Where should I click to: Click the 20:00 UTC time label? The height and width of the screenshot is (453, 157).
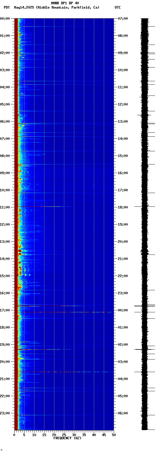pyautogui.click(x=123, y=242)
